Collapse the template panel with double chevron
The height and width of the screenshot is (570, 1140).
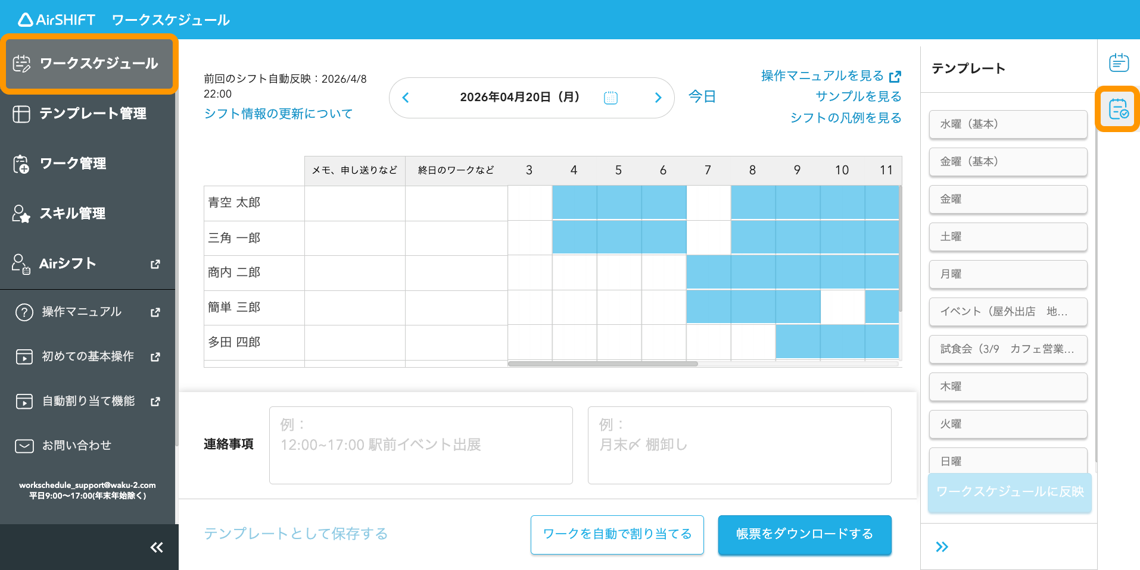tap(942, 547)
